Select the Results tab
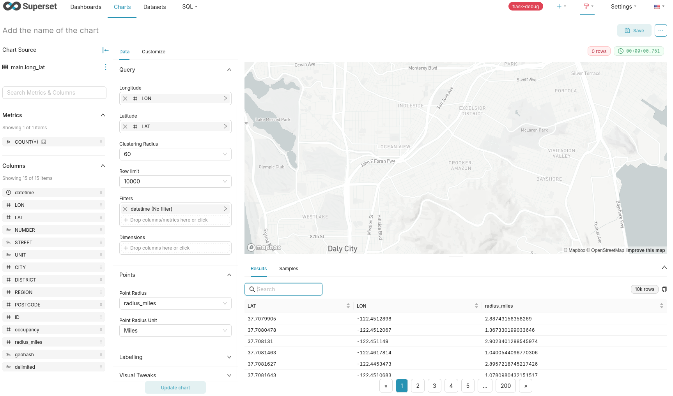The height and width of the screenshot is (396, 673). click(x=259, y=269)
